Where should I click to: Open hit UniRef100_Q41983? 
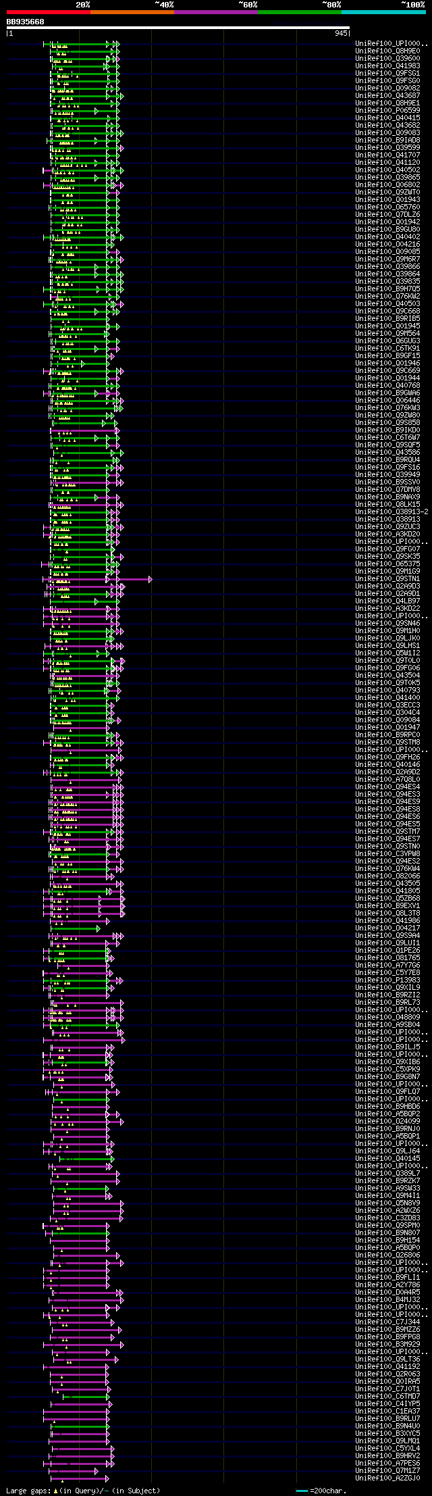pos(387,66)
